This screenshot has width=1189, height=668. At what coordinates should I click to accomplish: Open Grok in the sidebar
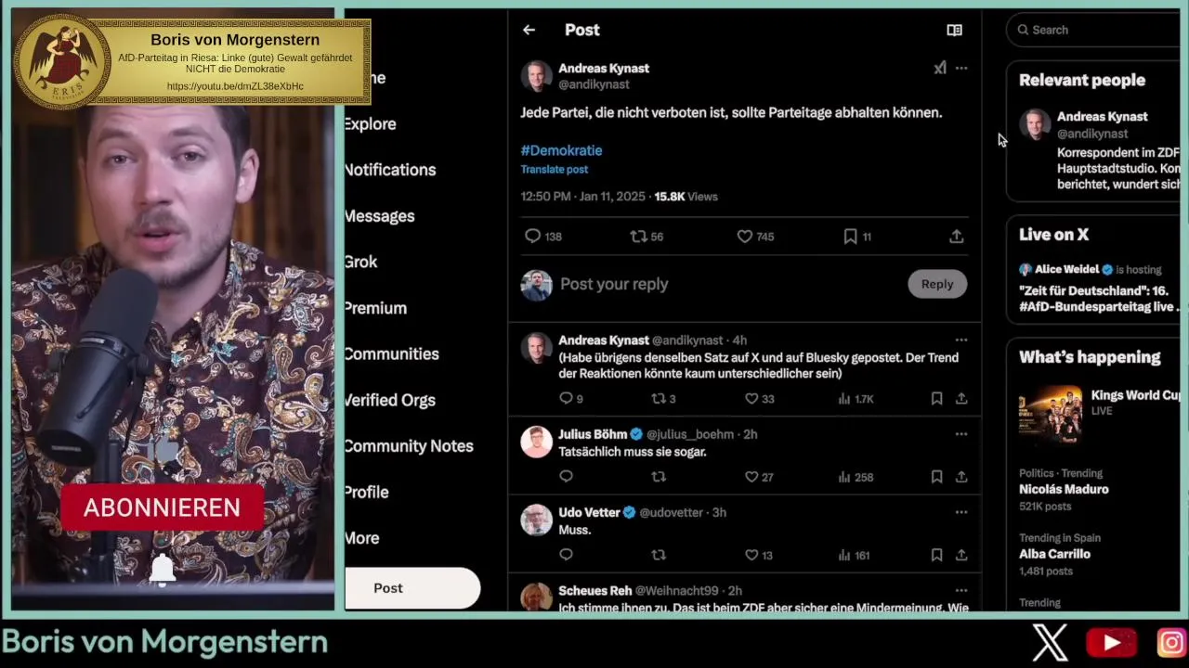pyautogui.click(x=361, y=262)
